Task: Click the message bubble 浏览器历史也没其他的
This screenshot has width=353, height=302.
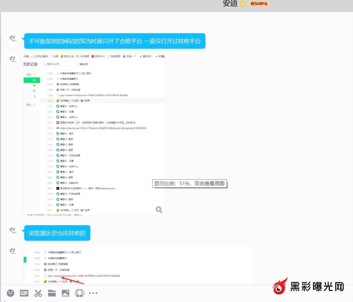Action: coord(57,233)
